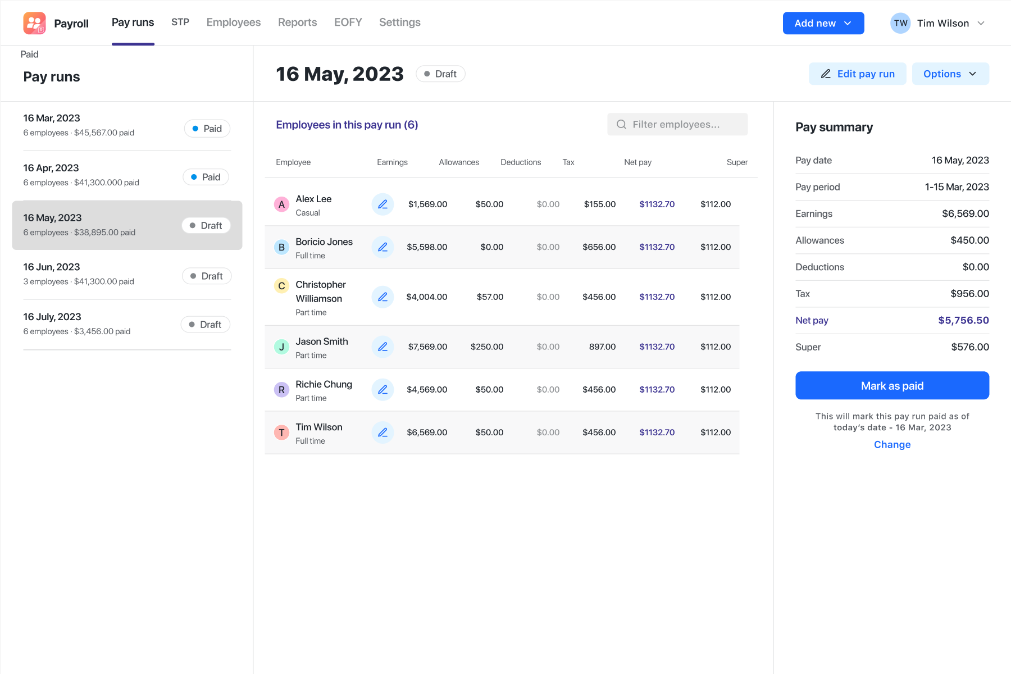1011x674 pixels.
Task: Click the Payroll app logo icon
Action: click(34, 23)
